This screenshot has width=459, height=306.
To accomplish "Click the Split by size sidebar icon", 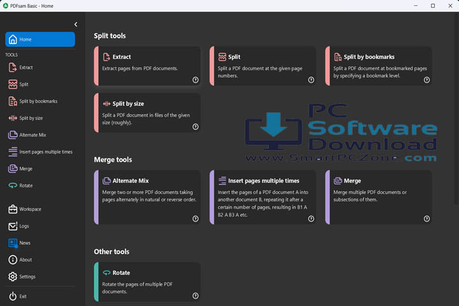I will click(x=13, y=118).
